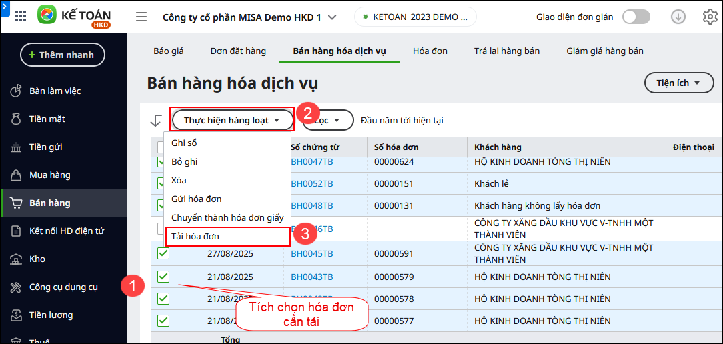Click the KETOAN_2023 DEMO database selector
The width and height of the screenshot is (723, 344).
click(415, 17)
